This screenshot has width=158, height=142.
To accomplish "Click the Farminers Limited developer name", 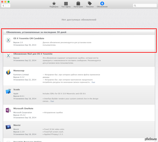I will click(21, 75).
